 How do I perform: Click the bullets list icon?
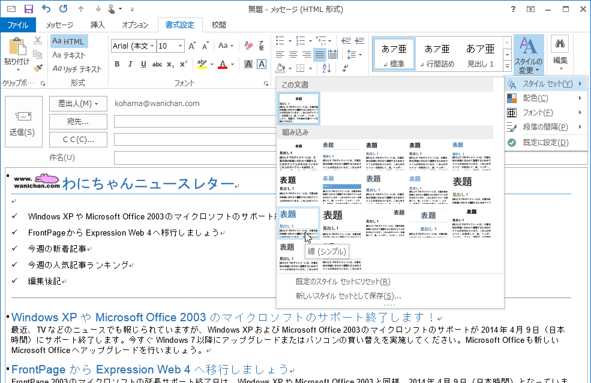[280, 41]
